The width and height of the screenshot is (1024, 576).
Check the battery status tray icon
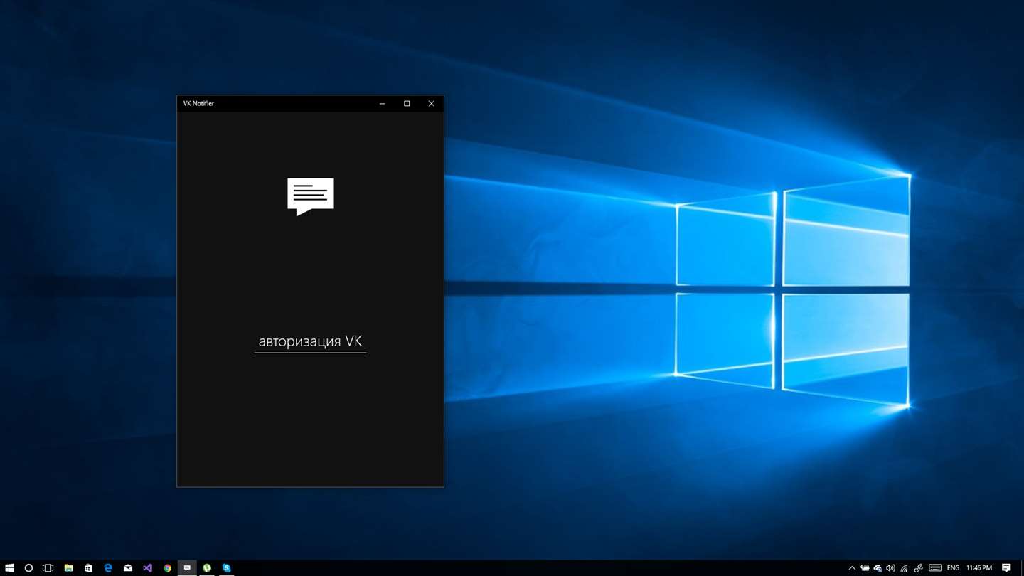(x=865, y=568)
